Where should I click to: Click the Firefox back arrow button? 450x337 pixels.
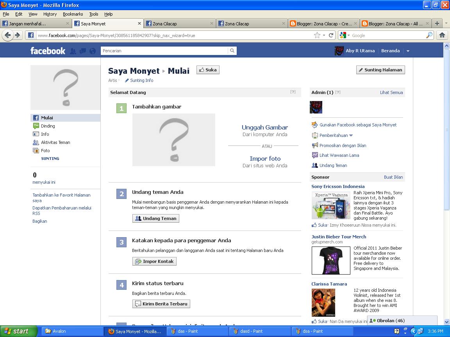(x=8, y=35)
